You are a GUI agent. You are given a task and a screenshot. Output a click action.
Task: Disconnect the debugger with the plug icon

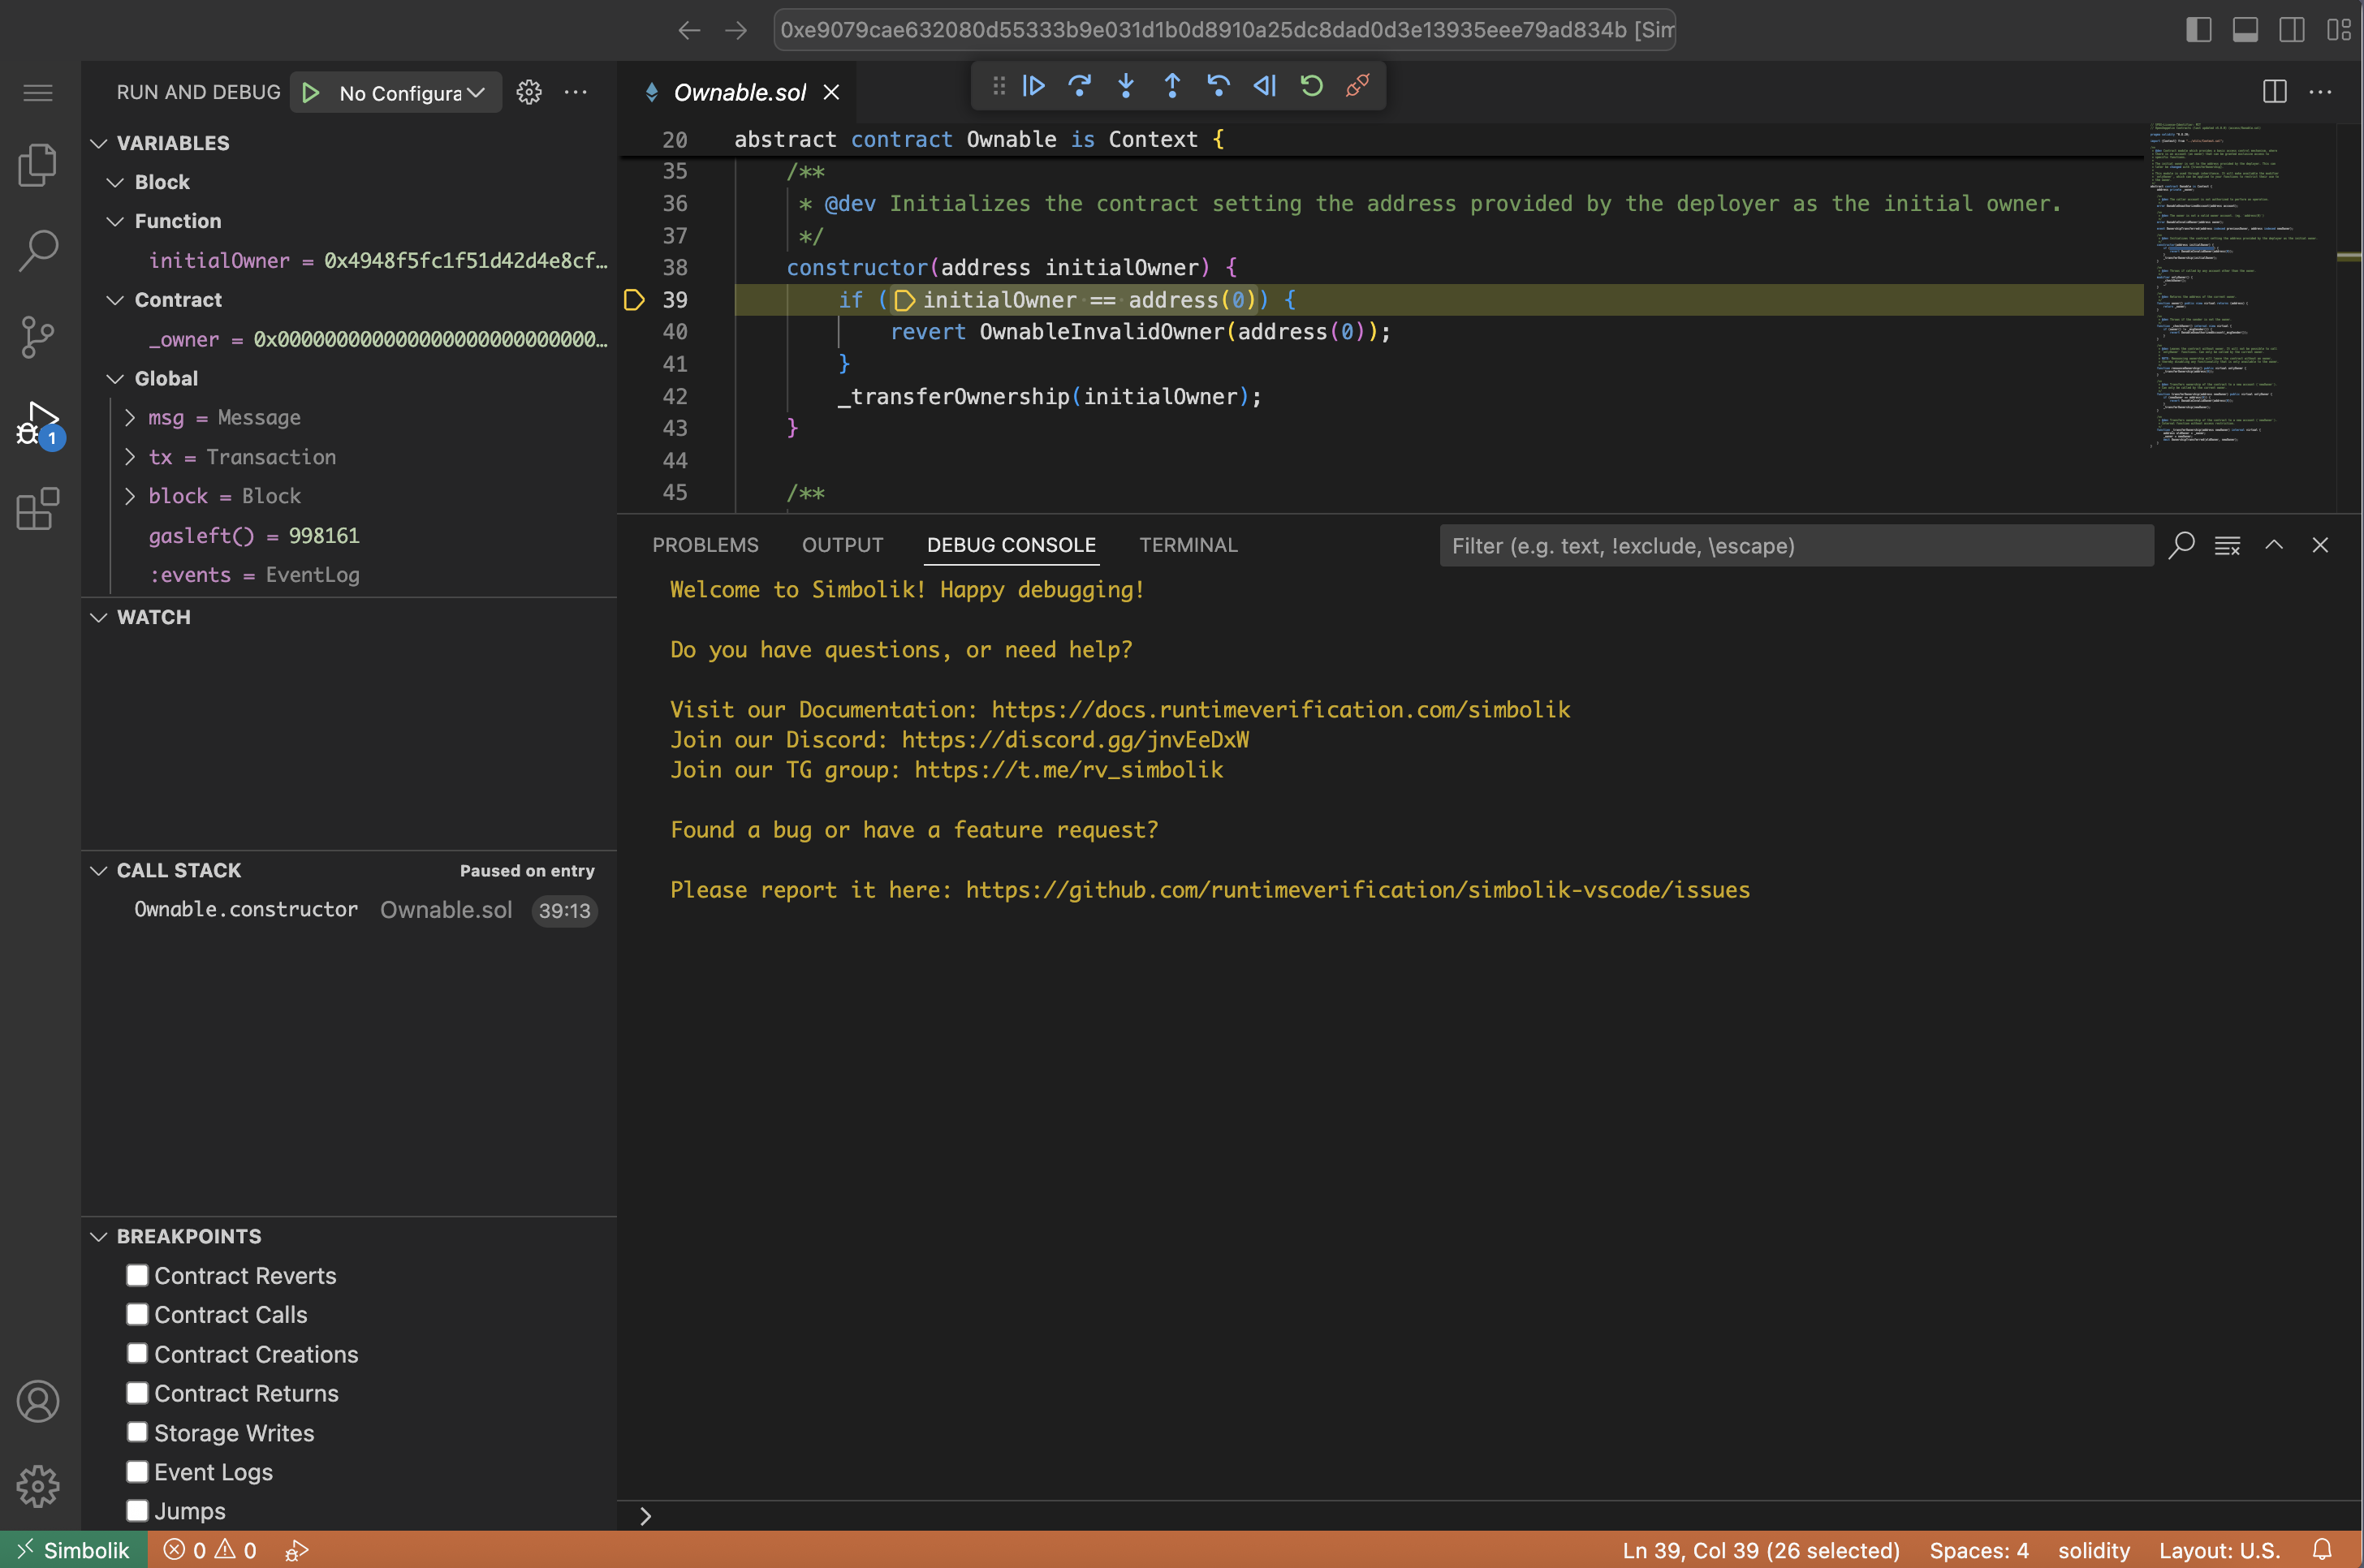1357,87
